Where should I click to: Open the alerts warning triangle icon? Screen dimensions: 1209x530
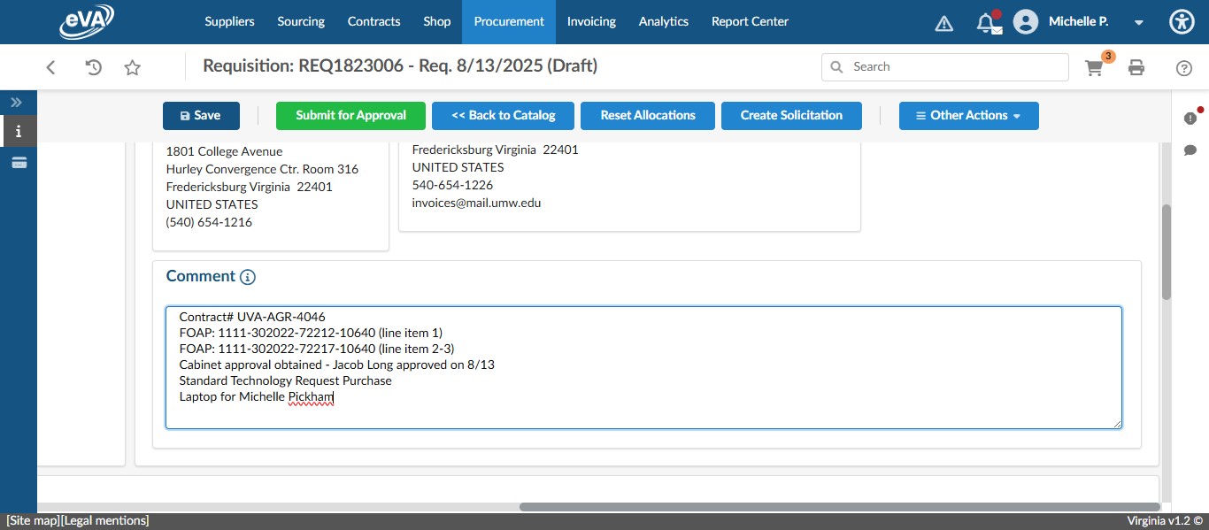[x=943, y=22]
